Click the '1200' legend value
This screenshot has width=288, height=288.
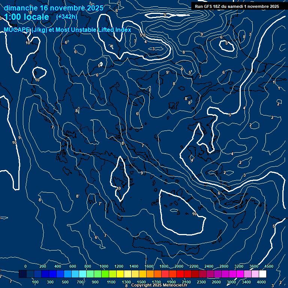coord(119,266)
